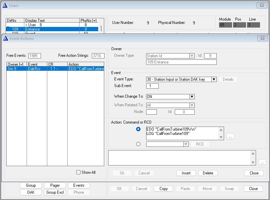Click the Copy button in Users window
The image size is (270, 200).
(x=163, y=189)
